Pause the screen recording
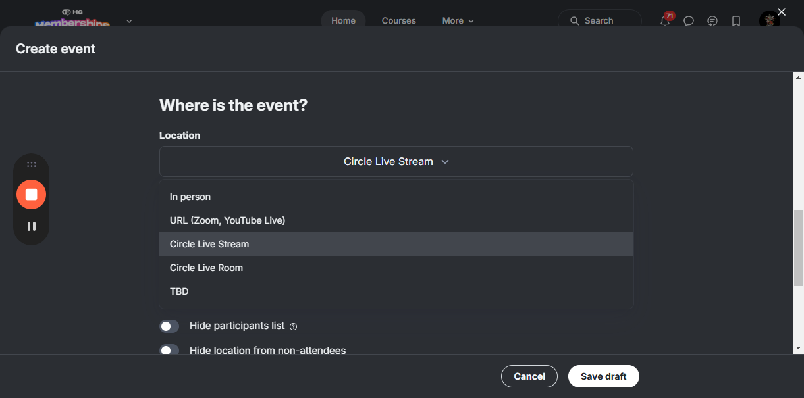 (32, 226)
